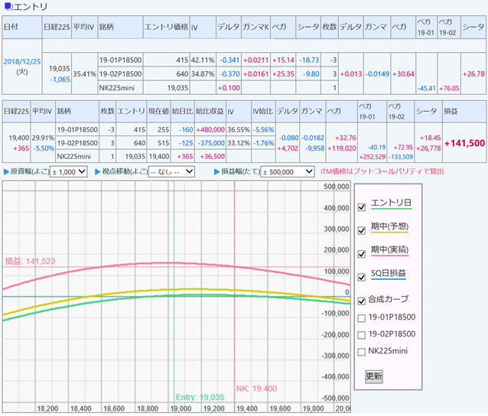Click the red ITM価格 parity note
Viewport: 488px width, 416px height.
pos(382,172)
